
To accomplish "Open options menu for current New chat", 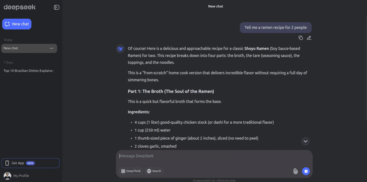I will pyautogui.click(x=52, y=48).
